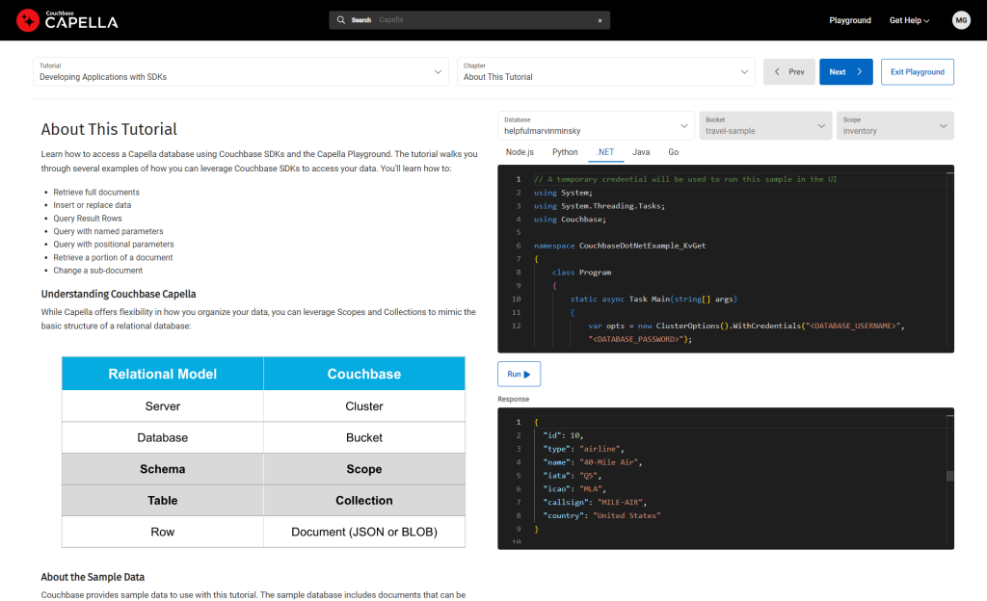
Task: Click the Response panel scrollbar thumb
Action: coord(949,476)
